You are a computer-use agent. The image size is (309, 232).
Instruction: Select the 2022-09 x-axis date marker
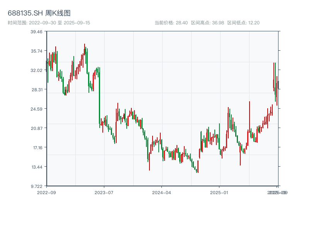pos(46,192)
